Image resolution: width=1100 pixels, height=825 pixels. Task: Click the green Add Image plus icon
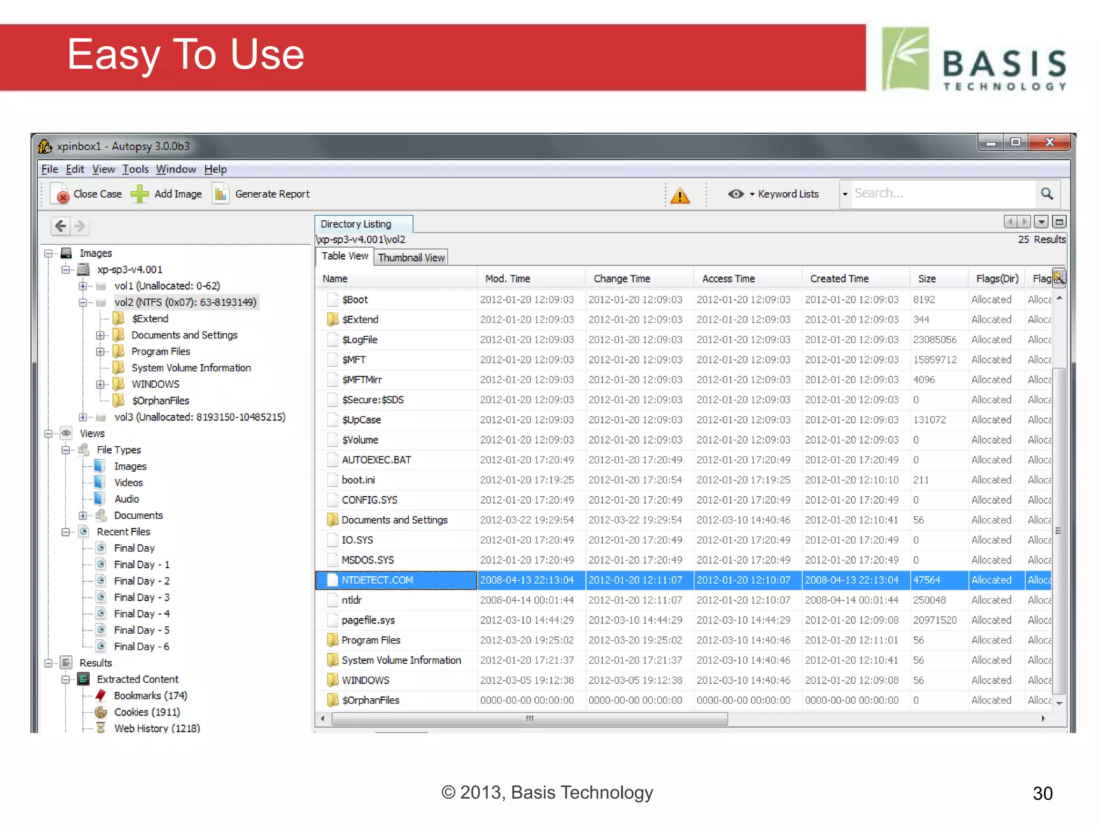[140, 194]
